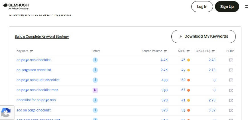Open SERP icon for on page seo checklist
Viewport: 250px width, 120px height.
[231, 60]
